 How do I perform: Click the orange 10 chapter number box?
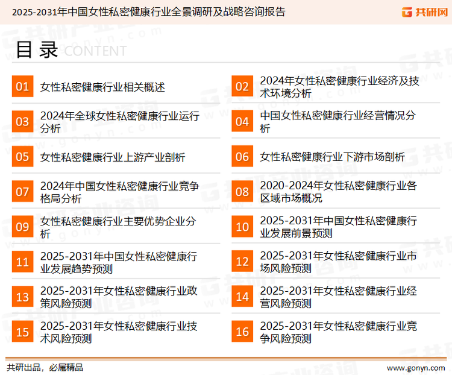pyautogui.click(x=242, y=227)
